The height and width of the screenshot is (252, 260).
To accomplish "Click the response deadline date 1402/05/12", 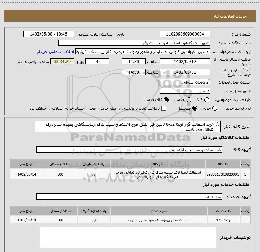I will (x=185, y=61).
